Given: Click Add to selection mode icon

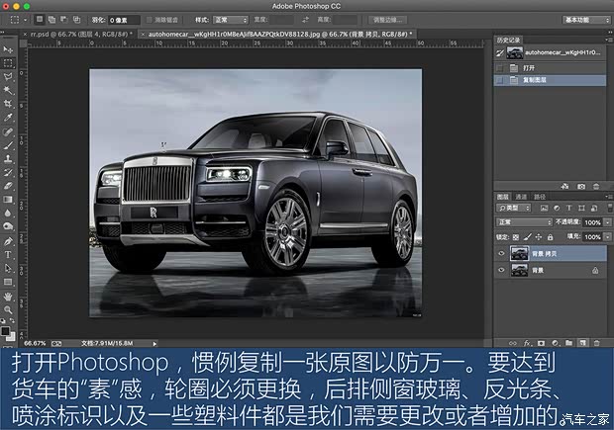Looking at the screenshot, I should [x=51, y=20].
